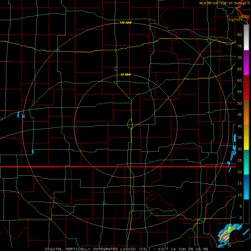Select the "NEXLAB-College of DuPage" credit text

[x=223, y=3]
